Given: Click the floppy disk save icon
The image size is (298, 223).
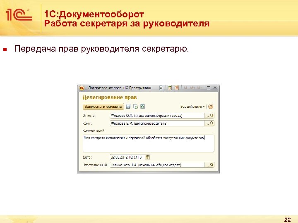Looking at the screenshot, I should pos(128,107).
